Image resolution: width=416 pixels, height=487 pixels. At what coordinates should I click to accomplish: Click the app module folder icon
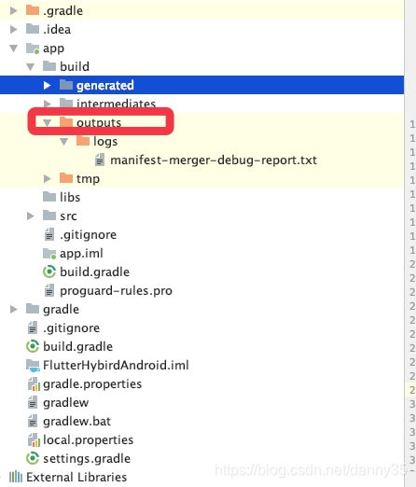[x=33, y=48]
